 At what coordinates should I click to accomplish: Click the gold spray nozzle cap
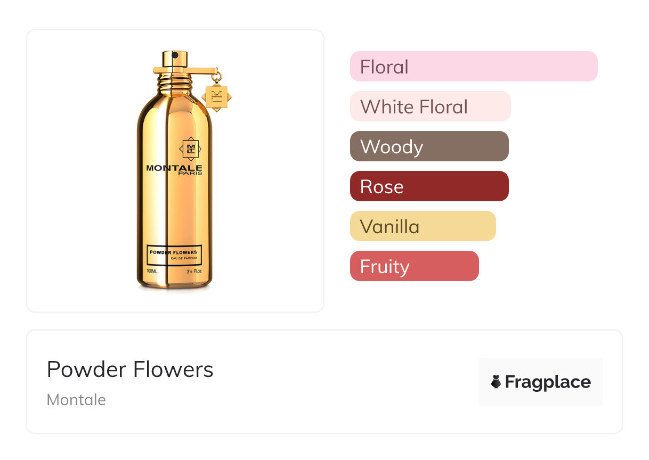tap(175, 60)
